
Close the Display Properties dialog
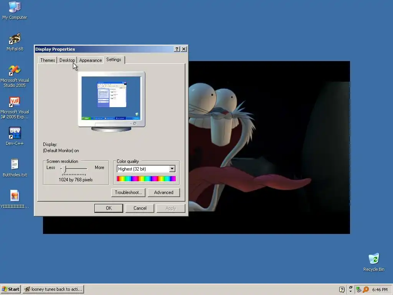tap(184, 49)
